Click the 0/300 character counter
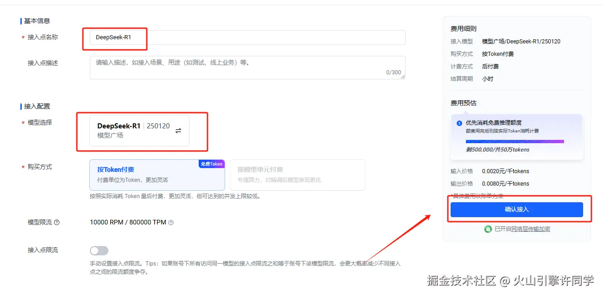This screenshot has width=603, height=296. (x=394, y=72)
